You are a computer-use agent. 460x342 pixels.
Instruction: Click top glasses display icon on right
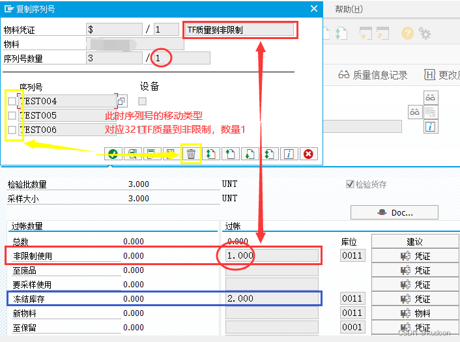click(x=431, y=97)
